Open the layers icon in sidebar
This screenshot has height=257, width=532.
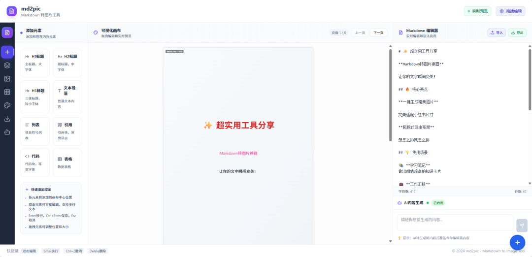coord(7,65)
